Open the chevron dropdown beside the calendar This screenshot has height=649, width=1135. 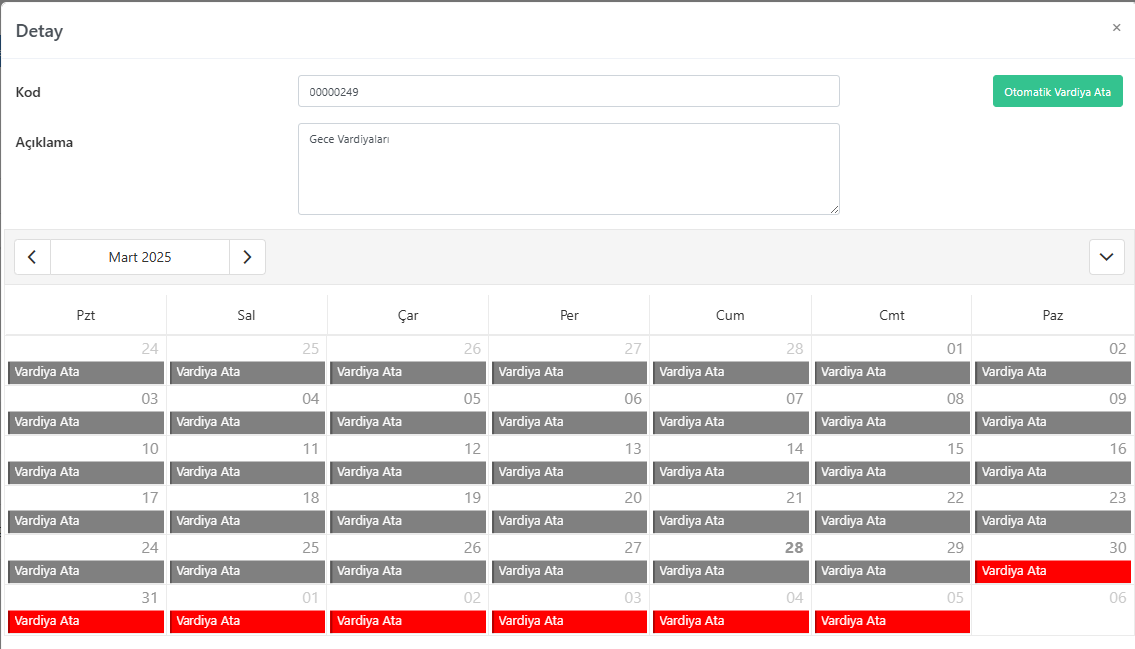pyautogui.click(x=1107, y=257)
